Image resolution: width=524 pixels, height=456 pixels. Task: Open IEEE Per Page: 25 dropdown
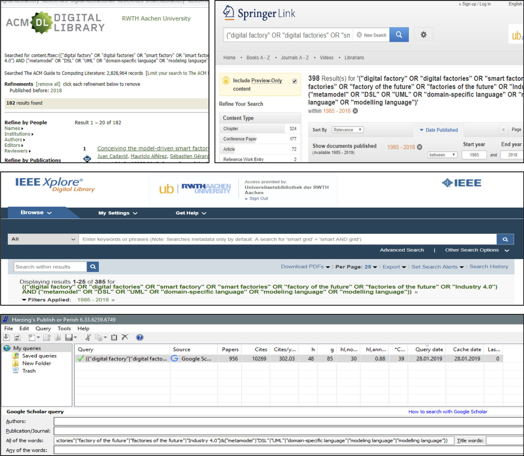click(x=356, y=267)
